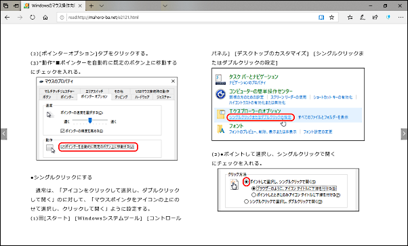Refresh the current page
408x246 pixels.
click(x=33, y=18)
